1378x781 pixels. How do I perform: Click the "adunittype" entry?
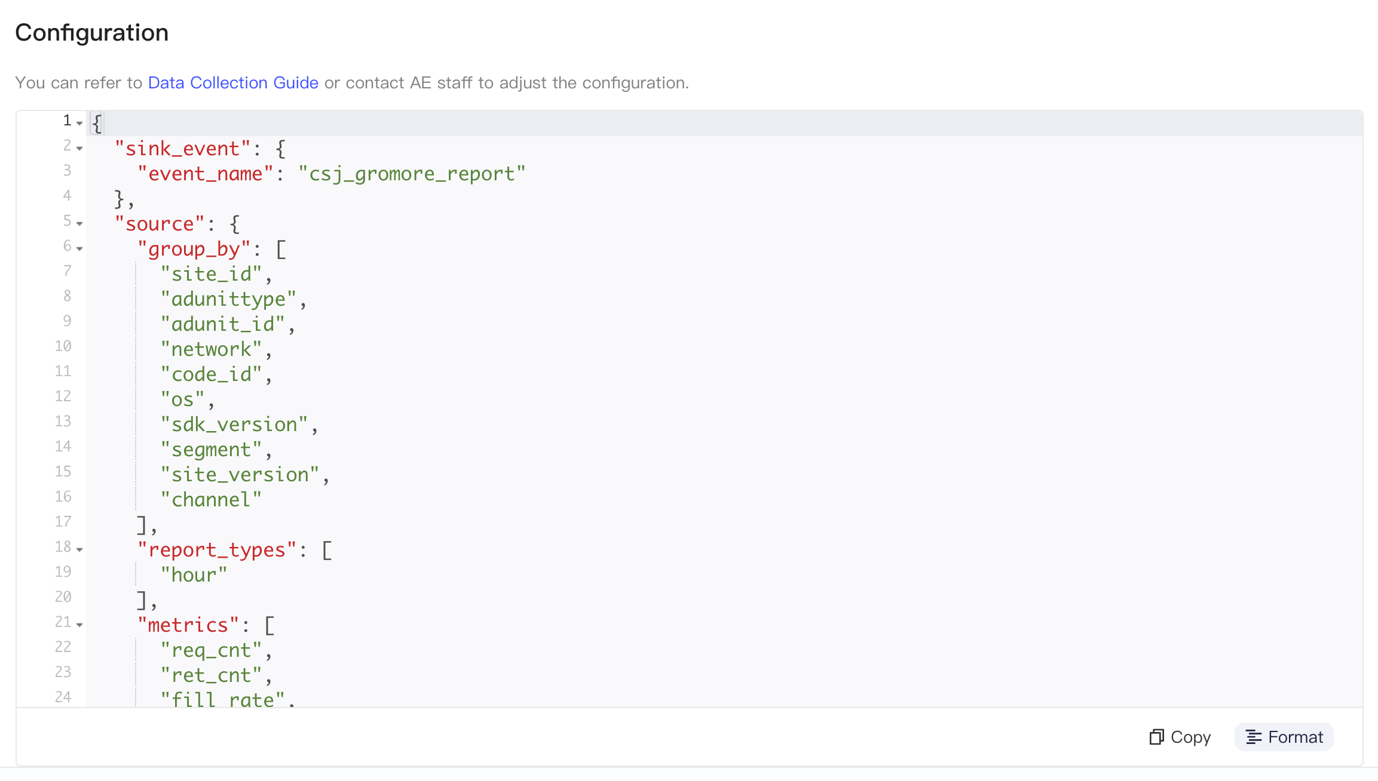click(x=228, y=299)
